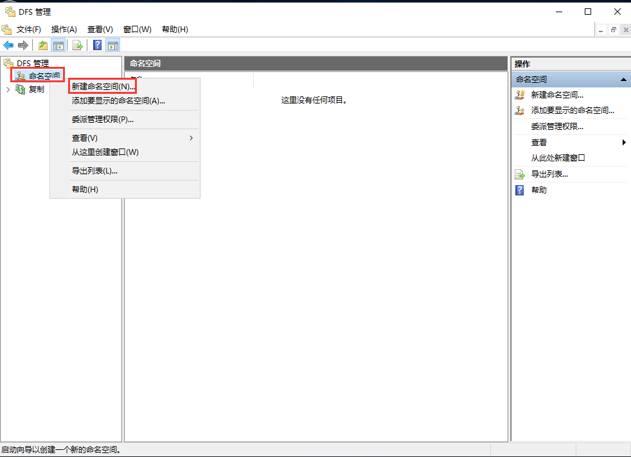Maximize the DFS 管理 main window
This screenshot has width=631, height=457.
pos(588,12)
